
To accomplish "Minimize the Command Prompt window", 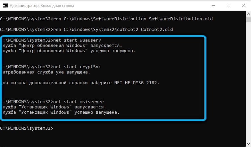I will [x=213, y=5].
